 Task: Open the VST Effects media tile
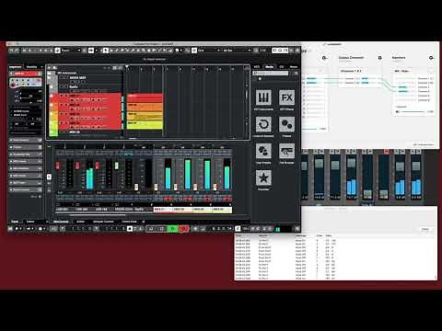(x=286, y=97)
